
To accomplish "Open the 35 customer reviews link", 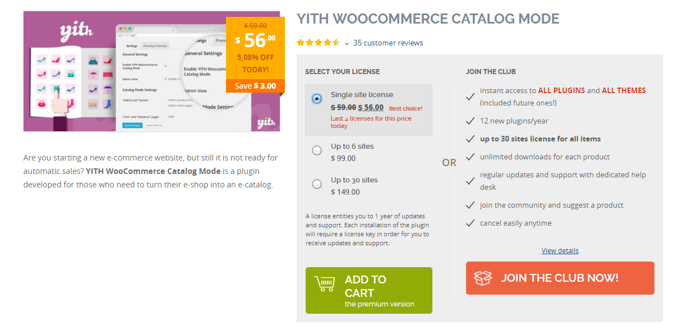I will (x=388, y=43).
